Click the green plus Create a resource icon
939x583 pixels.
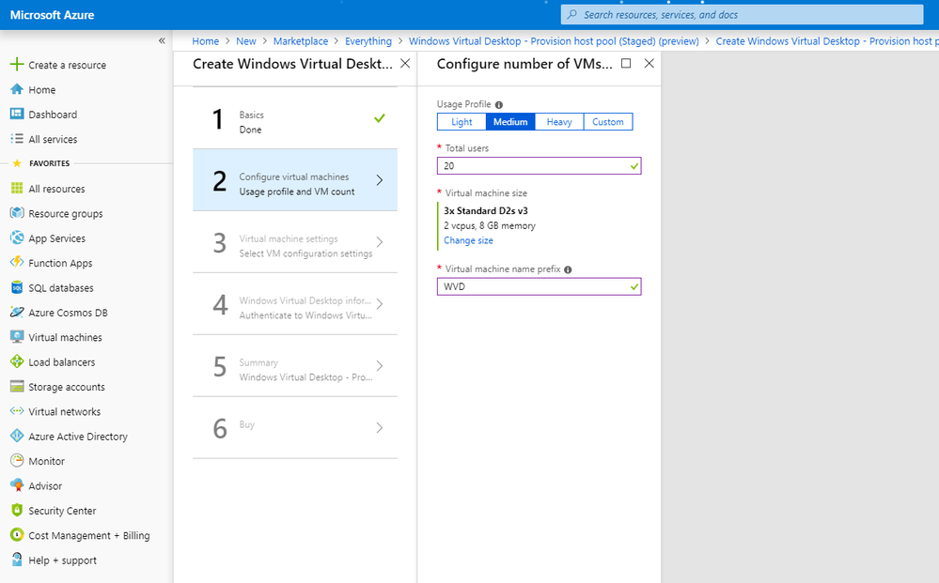tap(17, 64)
